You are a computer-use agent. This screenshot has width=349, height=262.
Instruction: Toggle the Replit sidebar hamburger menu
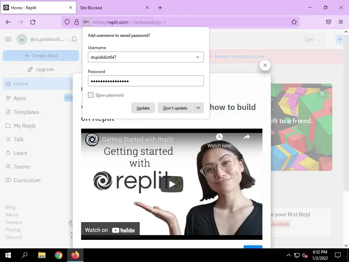tap(8, 40)
